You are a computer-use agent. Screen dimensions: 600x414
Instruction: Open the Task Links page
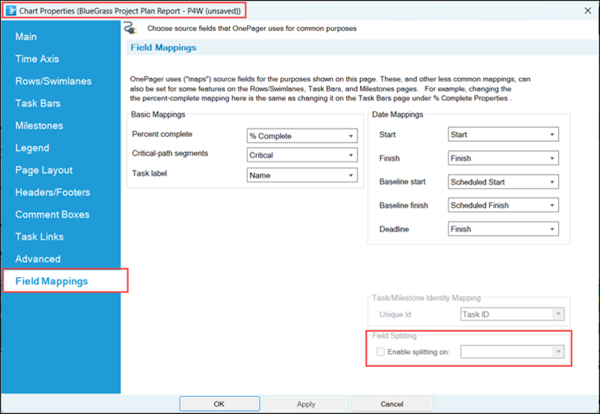[40, 237]
